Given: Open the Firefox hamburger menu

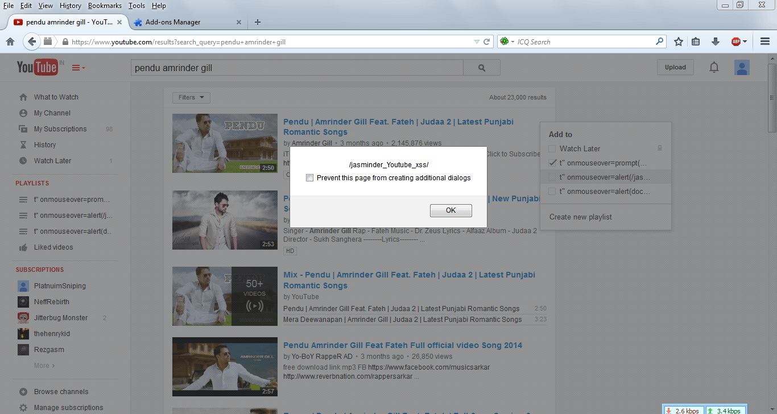Looking at the screenshot, I should pos(765,42).
